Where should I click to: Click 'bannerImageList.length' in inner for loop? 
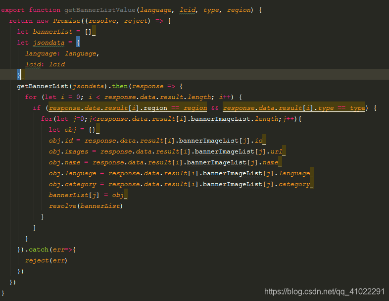click(x=235, y=119)
